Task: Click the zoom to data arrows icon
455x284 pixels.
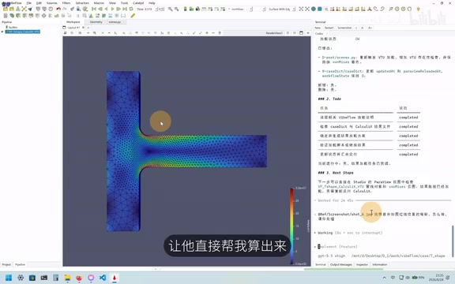Action: pyautogui.click(x=307, y=9)
